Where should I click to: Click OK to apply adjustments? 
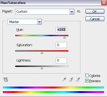click(x=95, y=11)
